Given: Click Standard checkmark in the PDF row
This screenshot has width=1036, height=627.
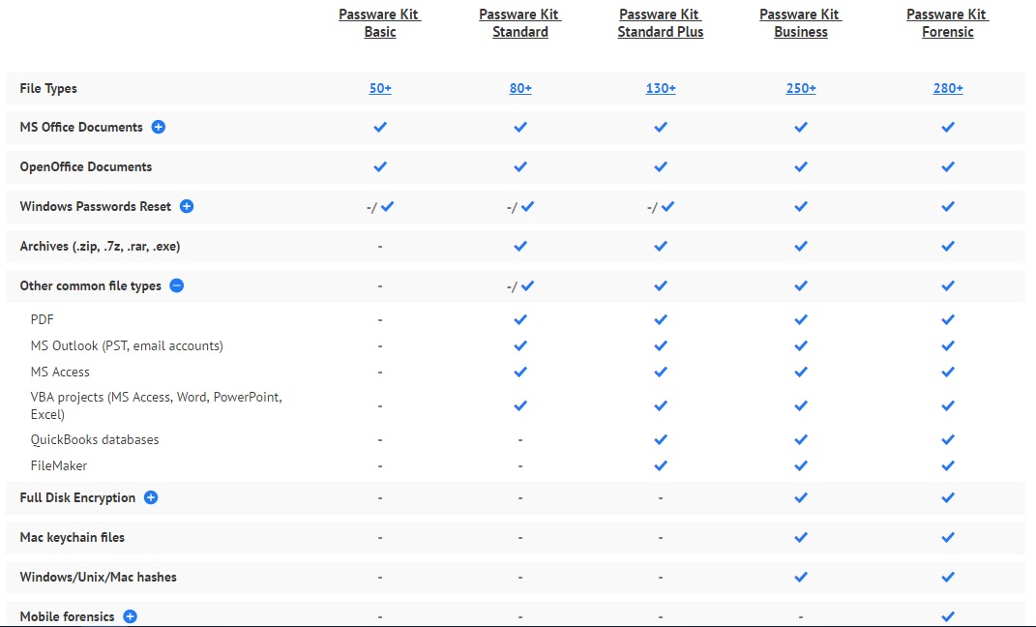Looking at the screenshot, I should point(520,319).
